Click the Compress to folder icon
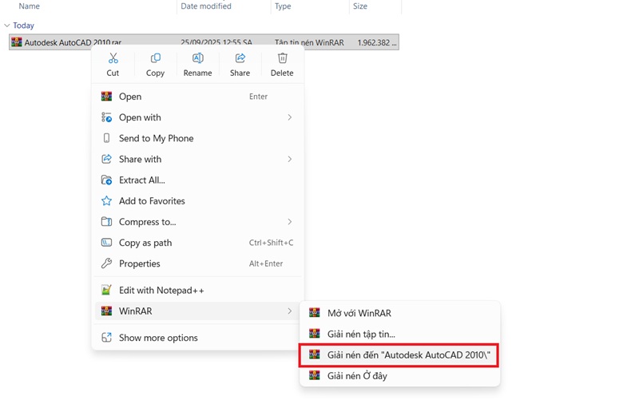Image resolution: width=639 pixels, height=400 pixels. (106, 222)
